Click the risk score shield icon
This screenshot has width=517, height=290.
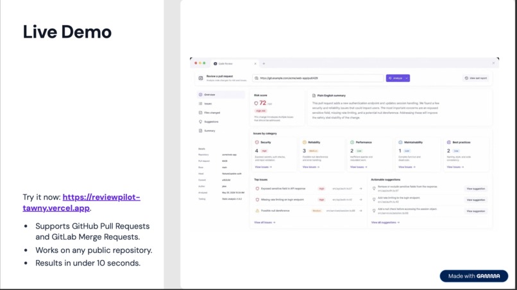coord(256,103)
